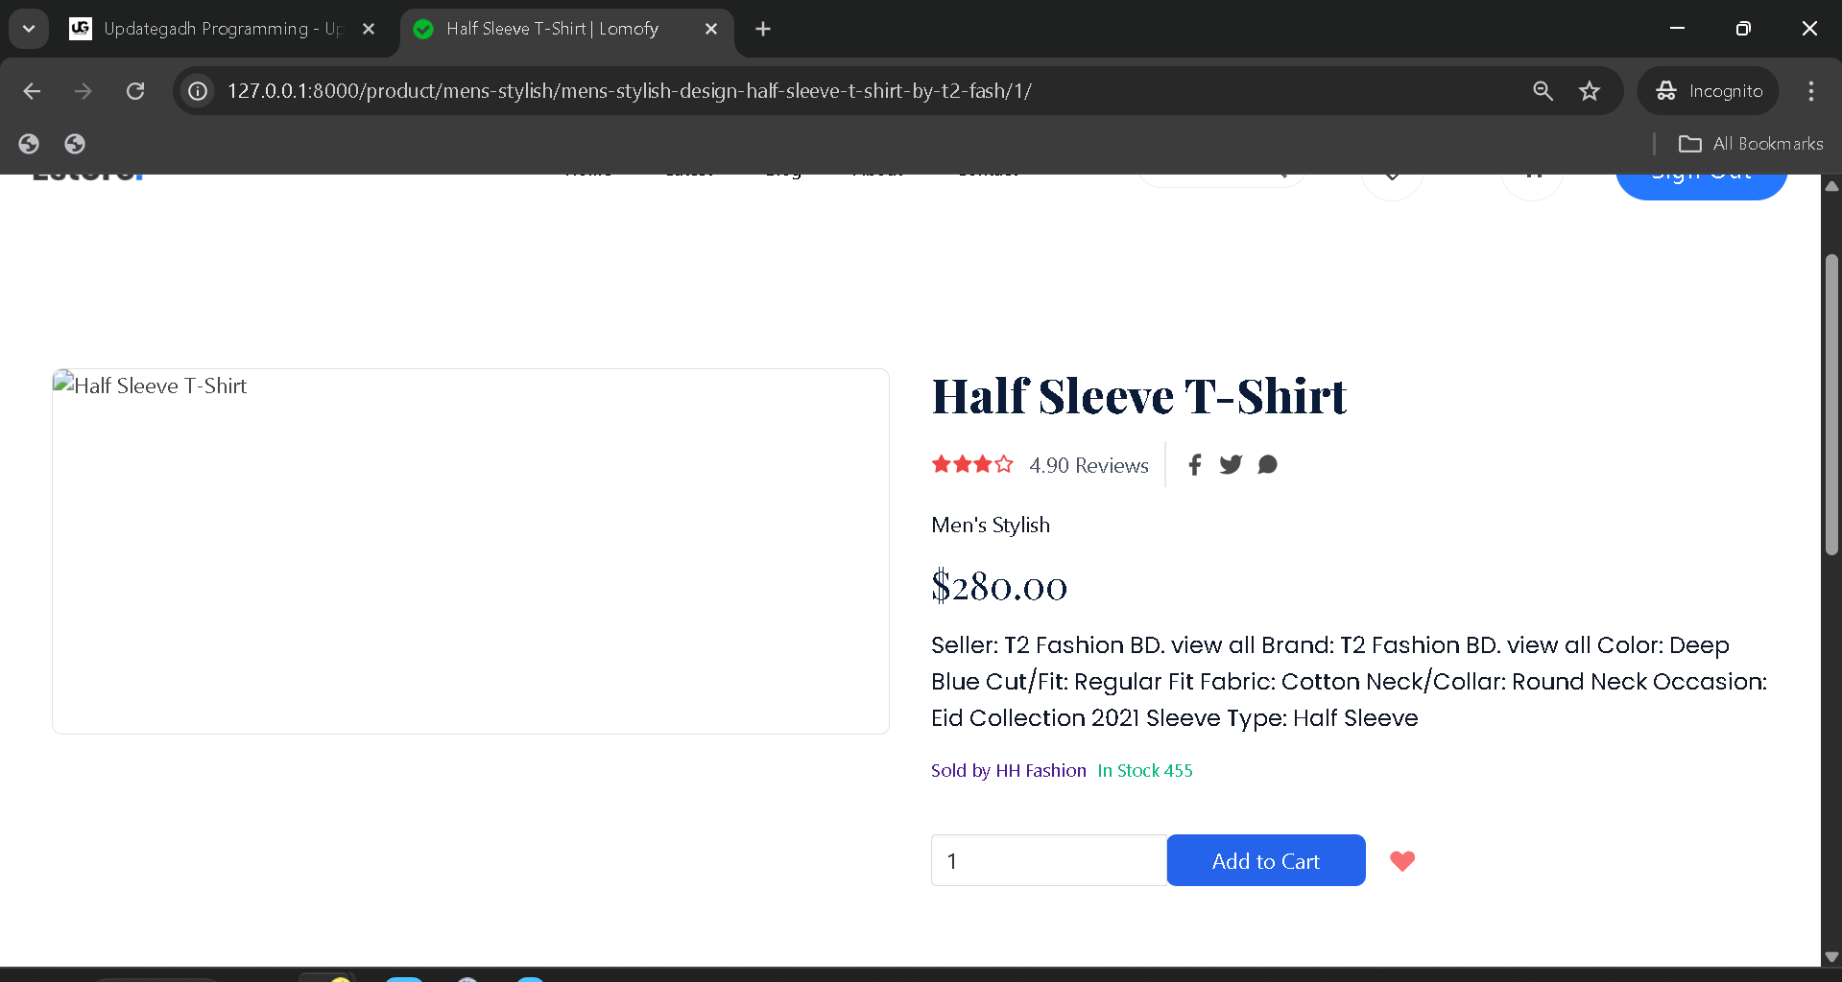Screen dimensions: 1842x982
Task: Share the product on Twitter
Action: 1231,464
